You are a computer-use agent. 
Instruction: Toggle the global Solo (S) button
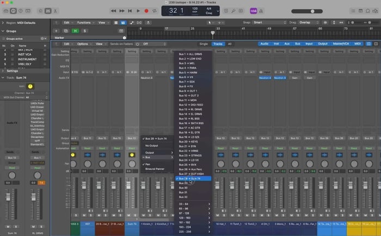point(84,31)
